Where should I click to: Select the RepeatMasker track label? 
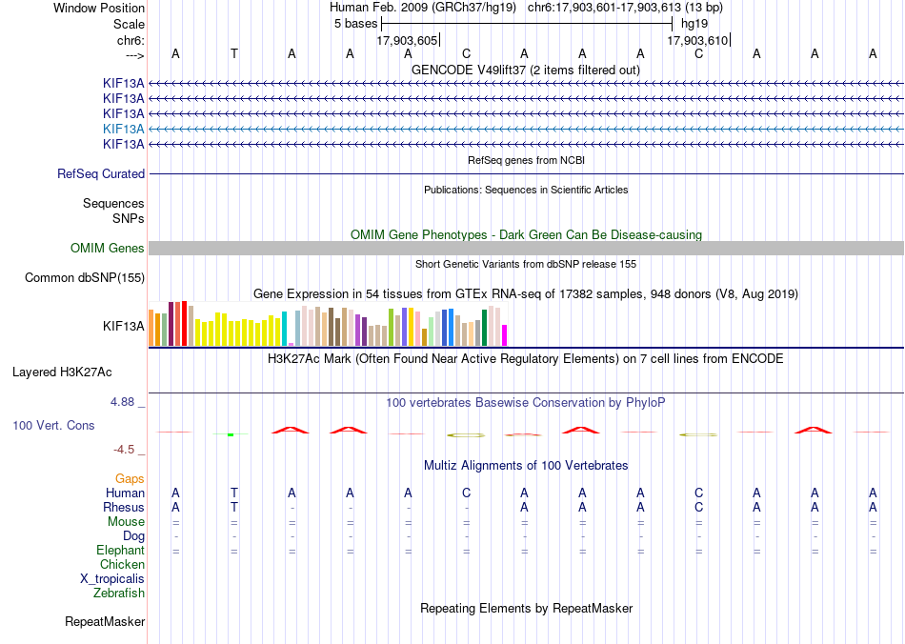[105, 621]
